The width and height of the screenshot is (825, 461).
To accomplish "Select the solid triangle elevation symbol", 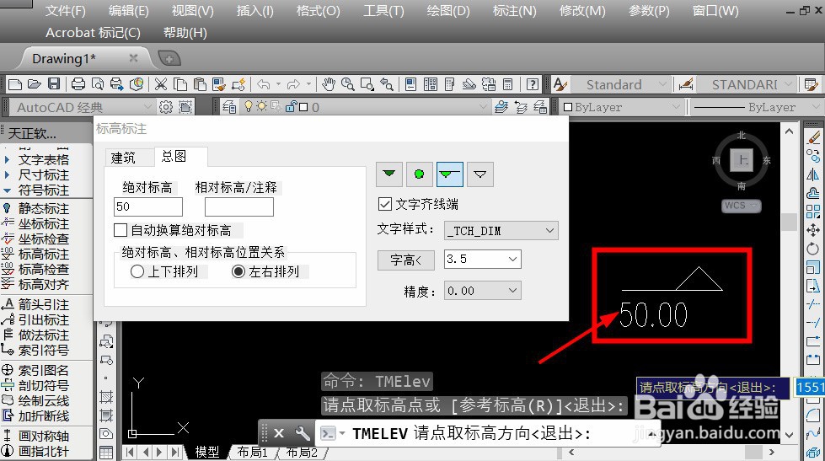I will click(x=389, y=174).
